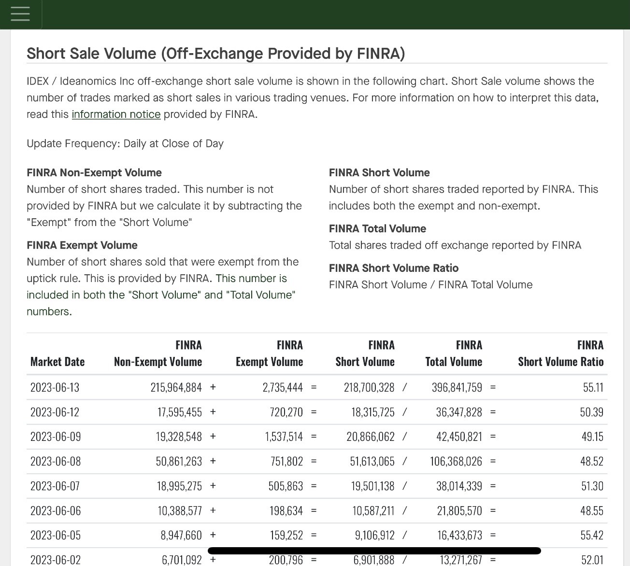This screenshot has height=566, width=630.
Task: Click short volume ratio 55.11
Action: [x=593, y=388]
